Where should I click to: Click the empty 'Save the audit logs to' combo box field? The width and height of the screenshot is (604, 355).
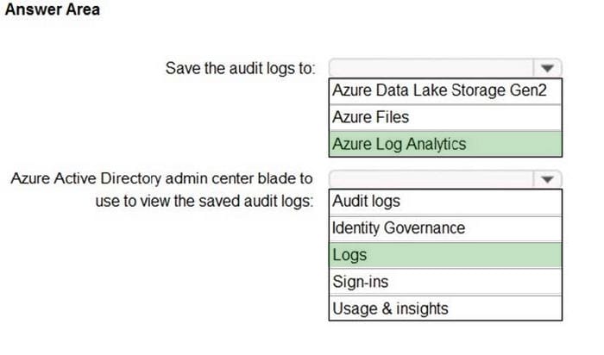[431, 68]
